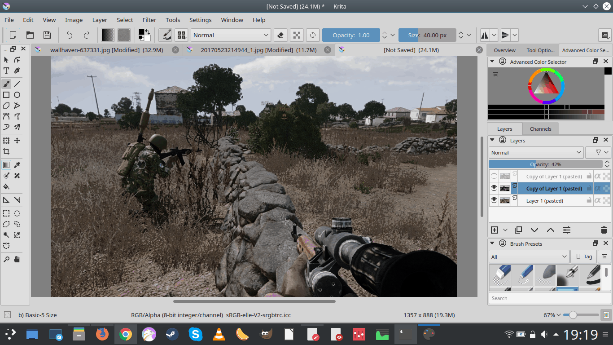Select the Pan hand tool
Screen dimensions: 613x345
(x=17, y=259)
